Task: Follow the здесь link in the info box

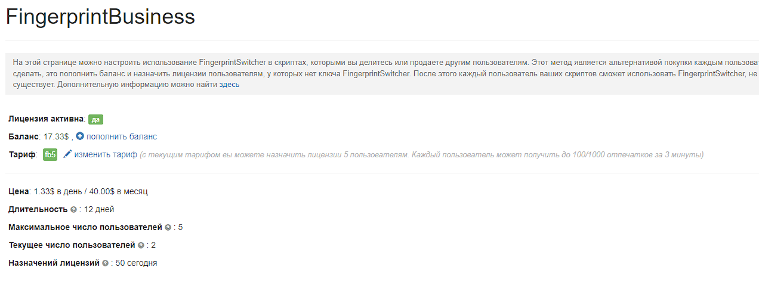Action: pyautogui.click(x=229, y=85)
